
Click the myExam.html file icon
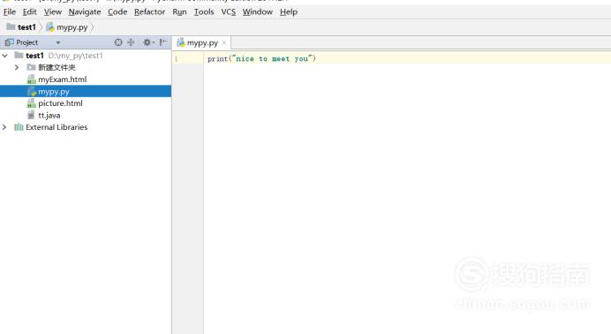point(32,80)
